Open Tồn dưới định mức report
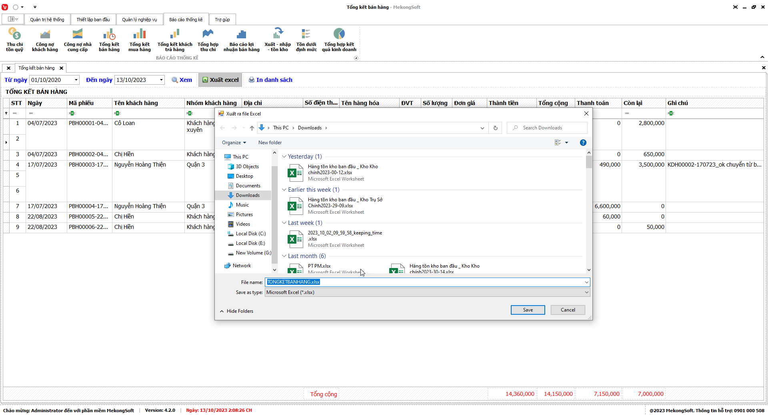Viewport: 768px width, 415px height. pos(306,40)
